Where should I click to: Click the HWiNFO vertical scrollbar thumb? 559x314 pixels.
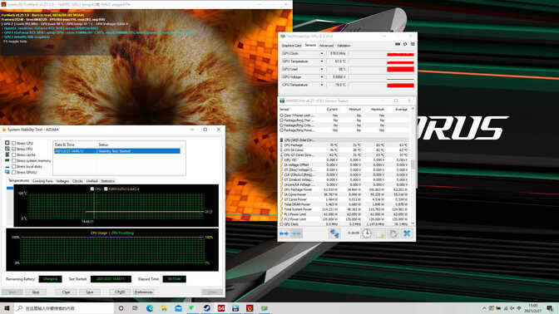(413, 164)
